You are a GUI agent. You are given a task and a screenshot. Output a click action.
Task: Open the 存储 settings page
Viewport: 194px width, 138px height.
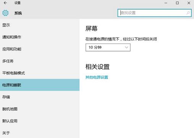pyautogui.click(x=40, y=97)
